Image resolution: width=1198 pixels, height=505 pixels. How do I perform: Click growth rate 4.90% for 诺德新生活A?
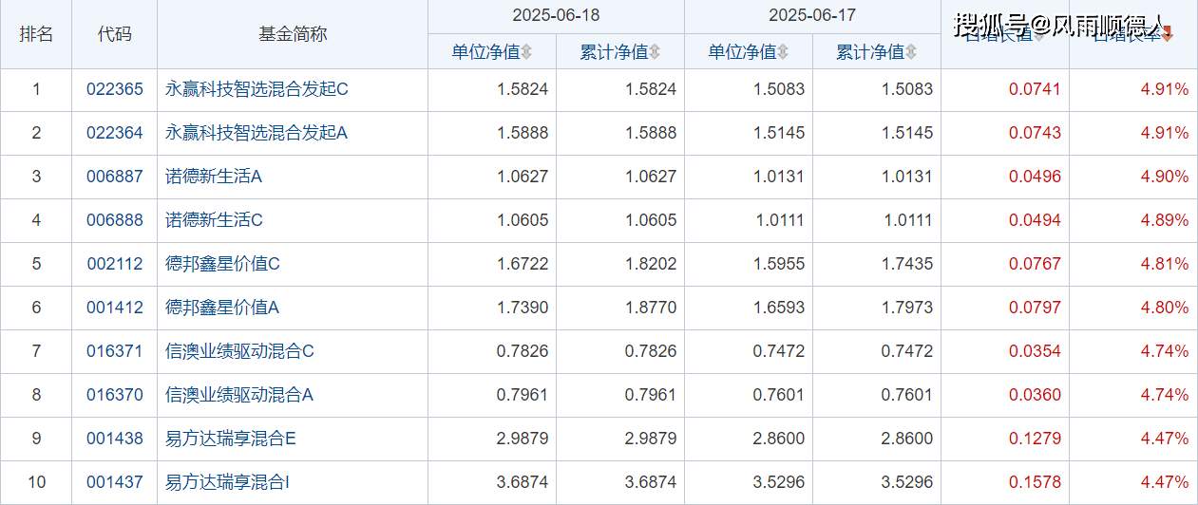click(x=1165, y=177)
